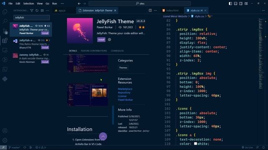Viewport: 268px width, 150px height.
Task: Click the title bar search box showing sites
Action: (140, 3)
